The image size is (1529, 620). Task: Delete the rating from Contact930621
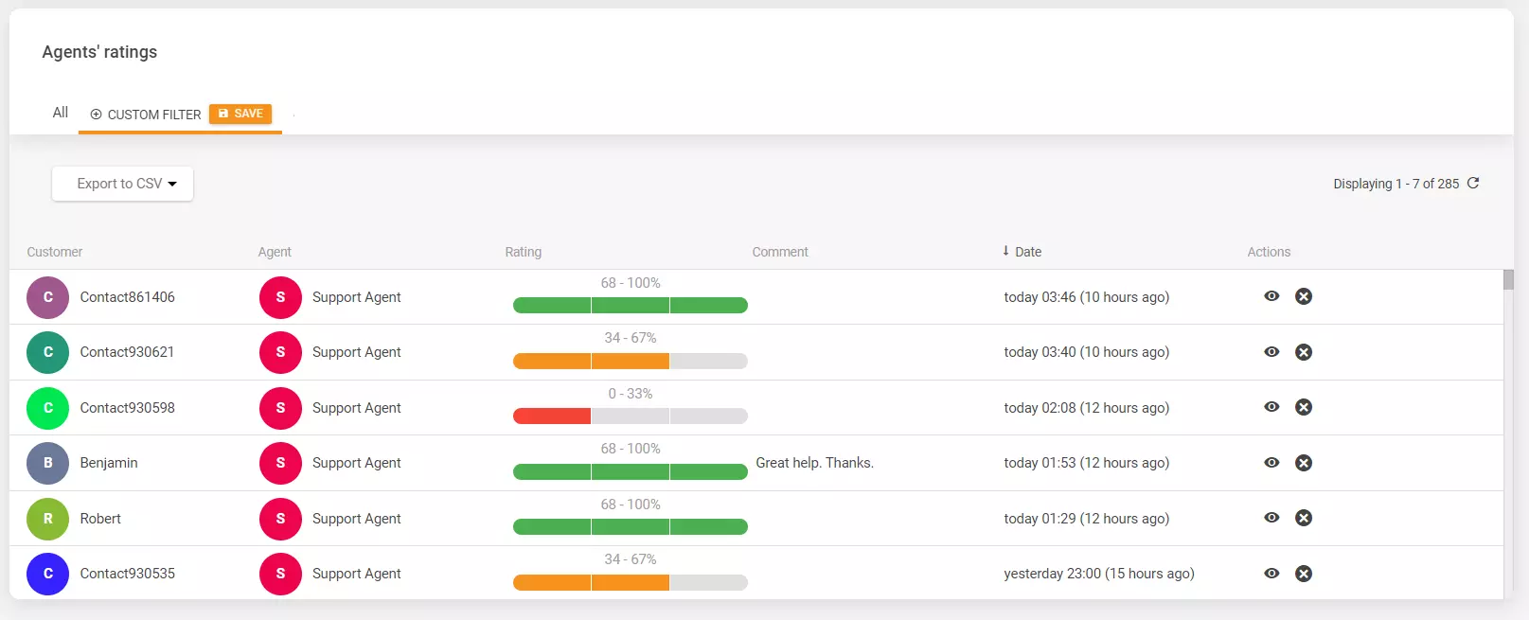click(x=1304, y=352)
